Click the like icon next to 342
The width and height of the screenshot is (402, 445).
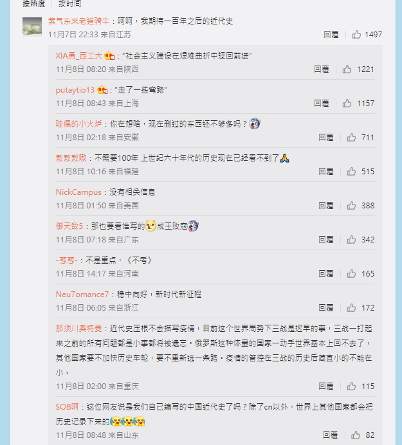pyautogui.click(x=351, y=239)
